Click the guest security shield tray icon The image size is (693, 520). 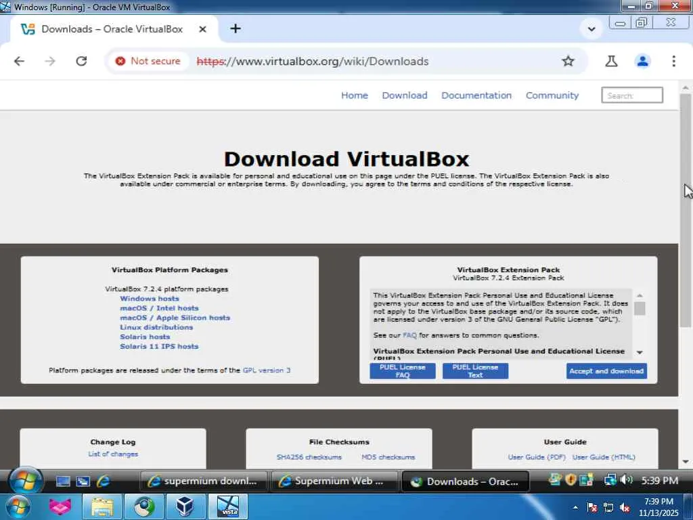point(571,480)
